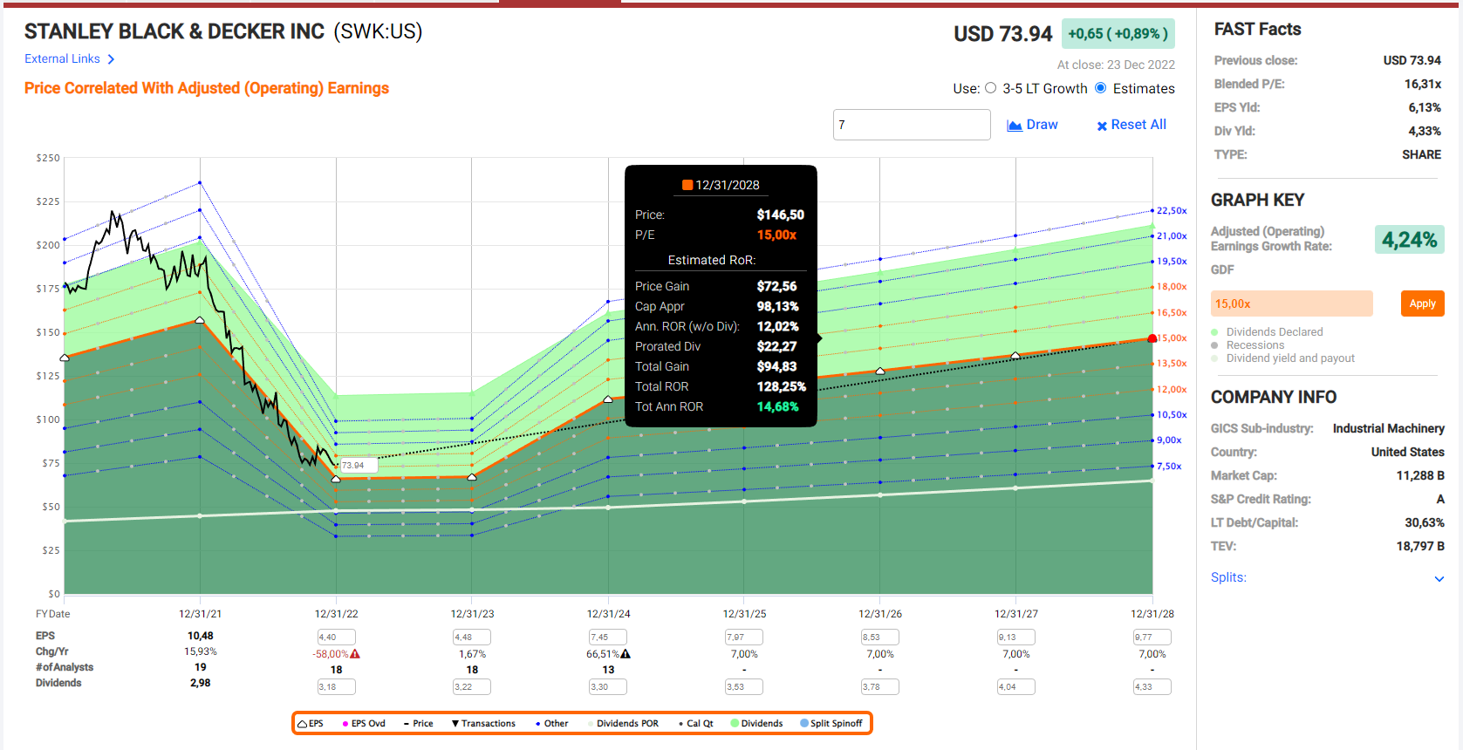Expand the Splits section chevron
1463x750 pixels.
(1439, 578)
